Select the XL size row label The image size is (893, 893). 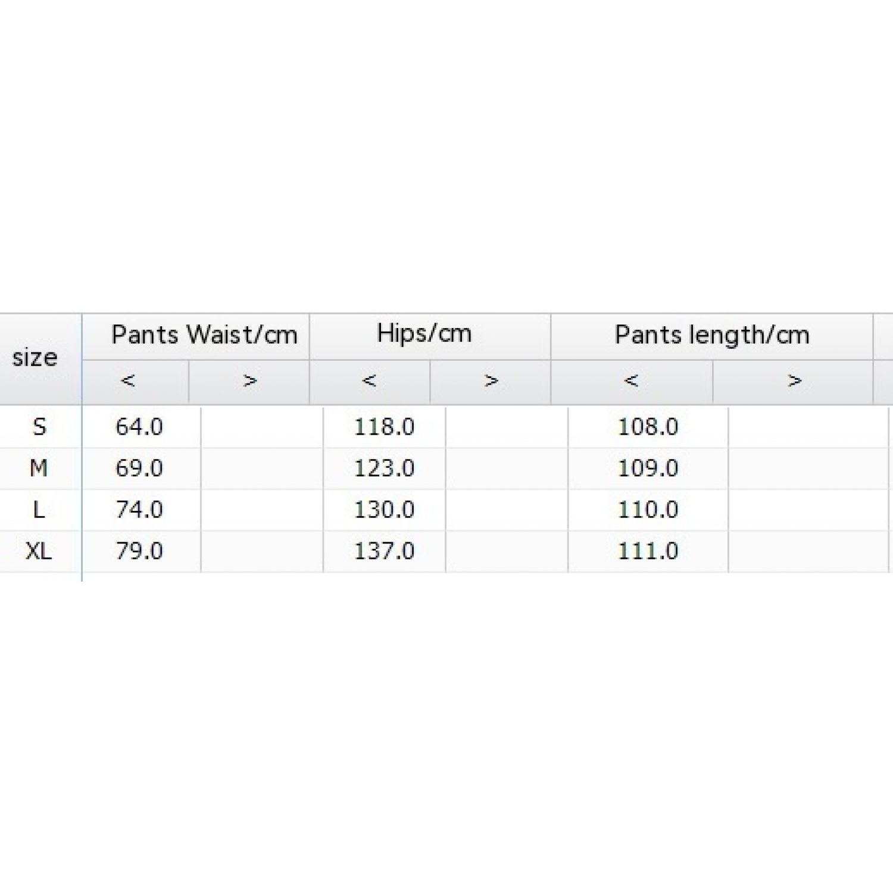pos(39,551)
